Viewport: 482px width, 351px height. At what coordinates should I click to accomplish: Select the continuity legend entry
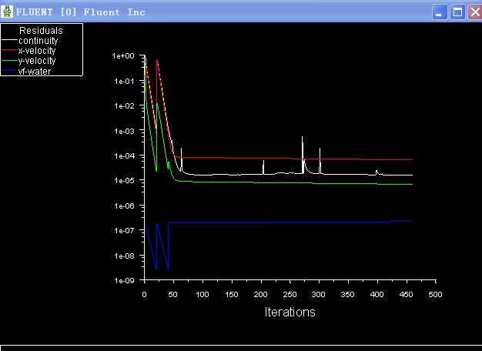tap(38, 41)
